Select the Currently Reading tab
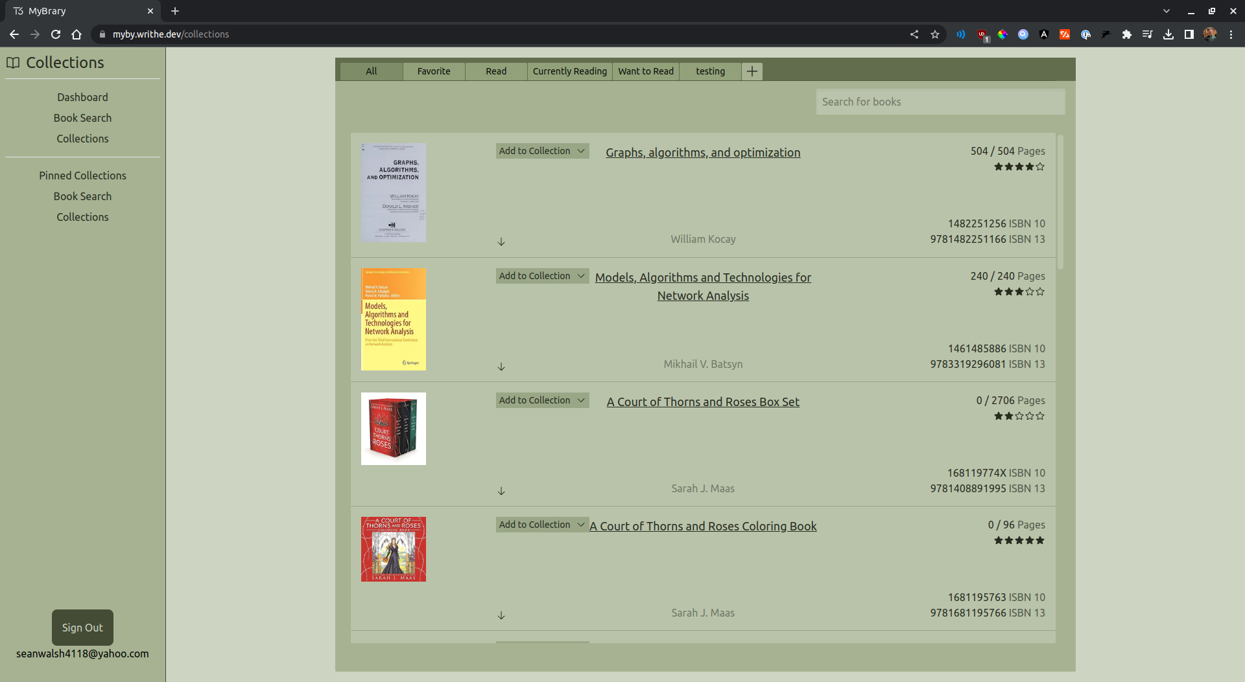Viewport: 1245px width, 682px height. [569, 71]
